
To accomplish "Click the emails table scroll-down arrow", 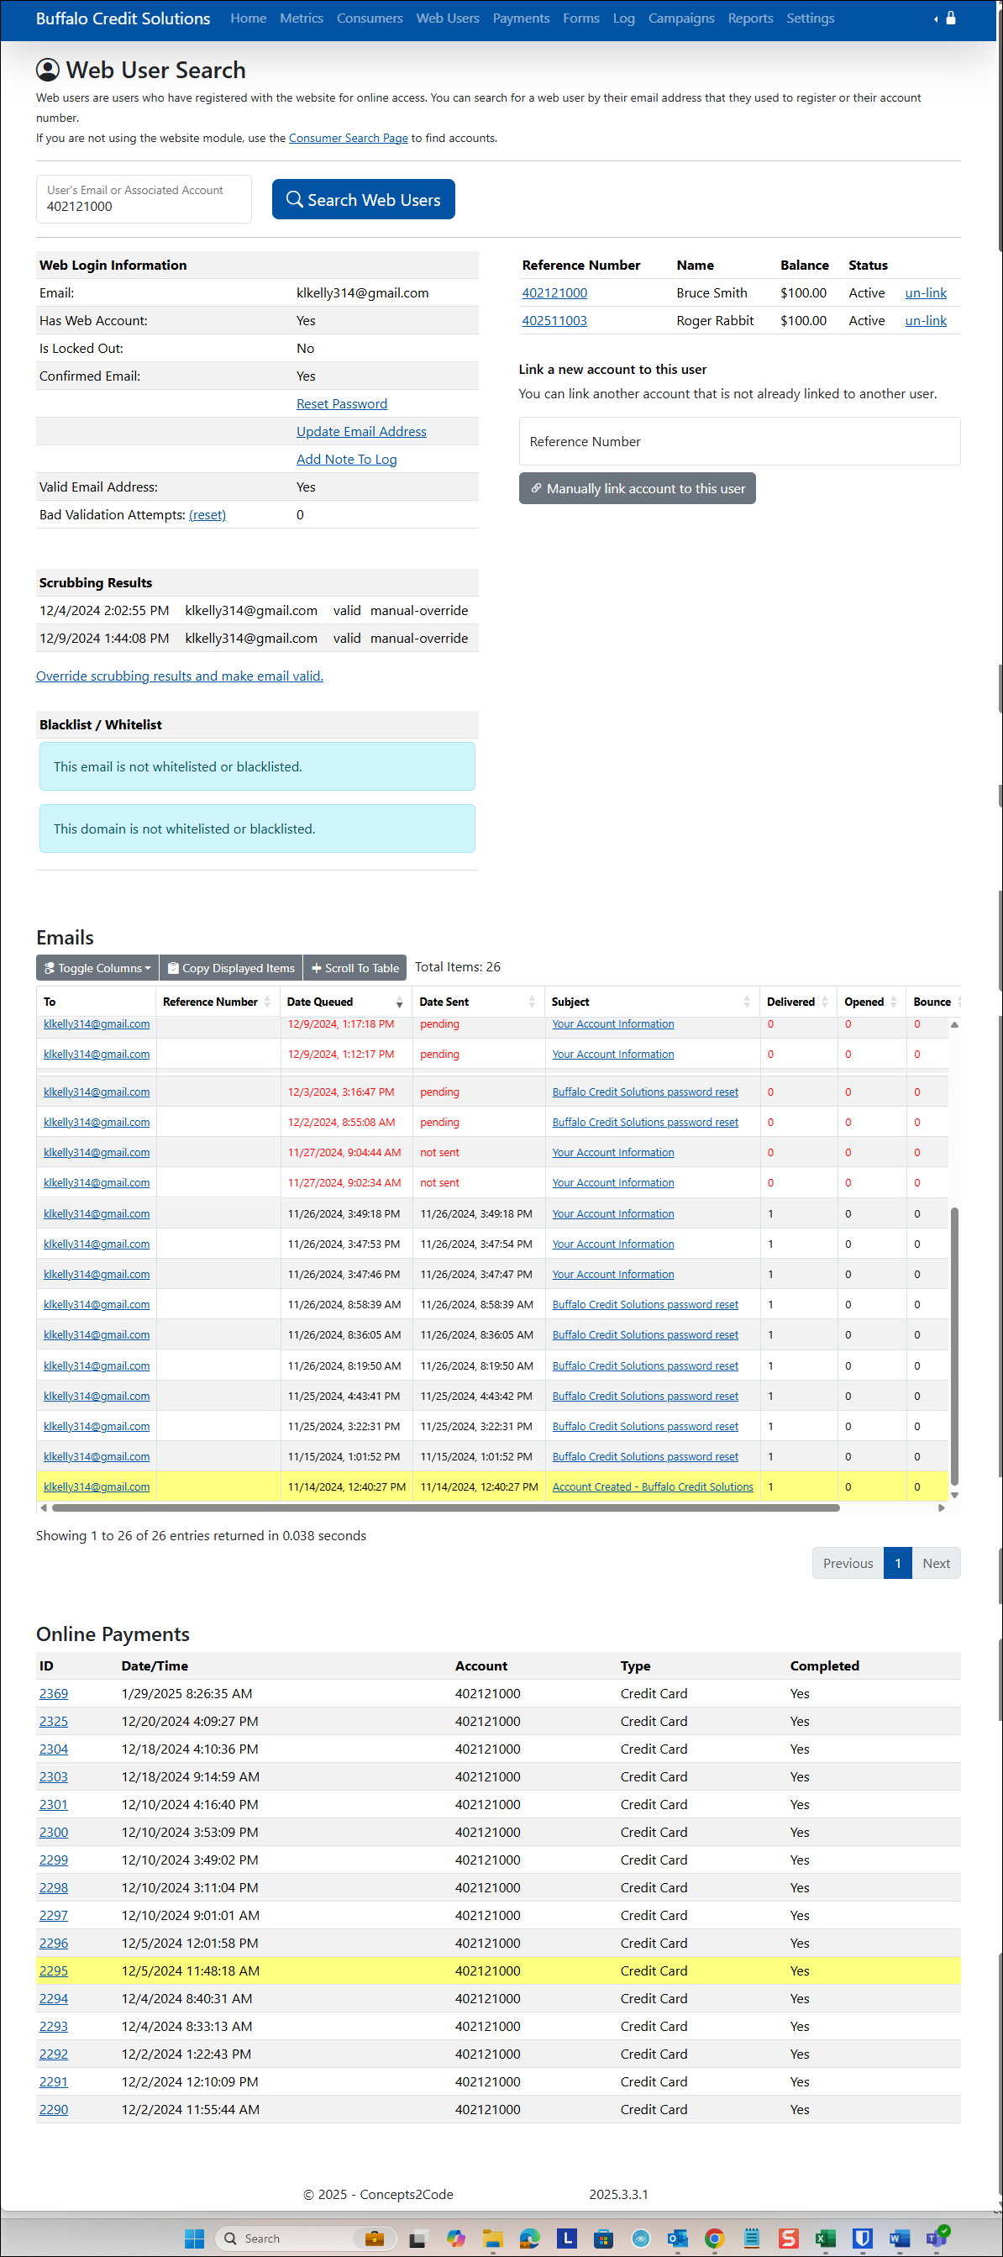I will pos(954,1495).
